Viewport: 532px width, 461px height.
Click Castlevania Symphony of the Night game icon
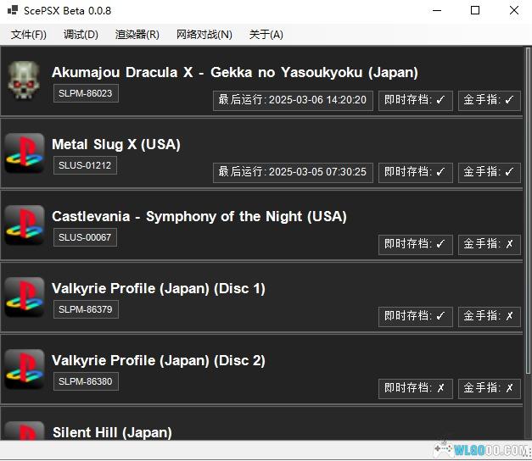tap(25, 225)
